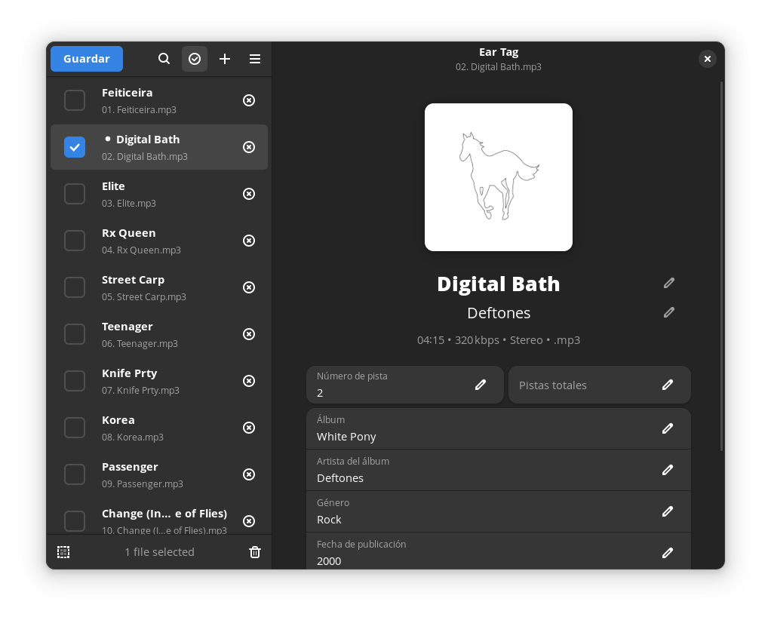Select the Korea track title

tap(118, 420)
